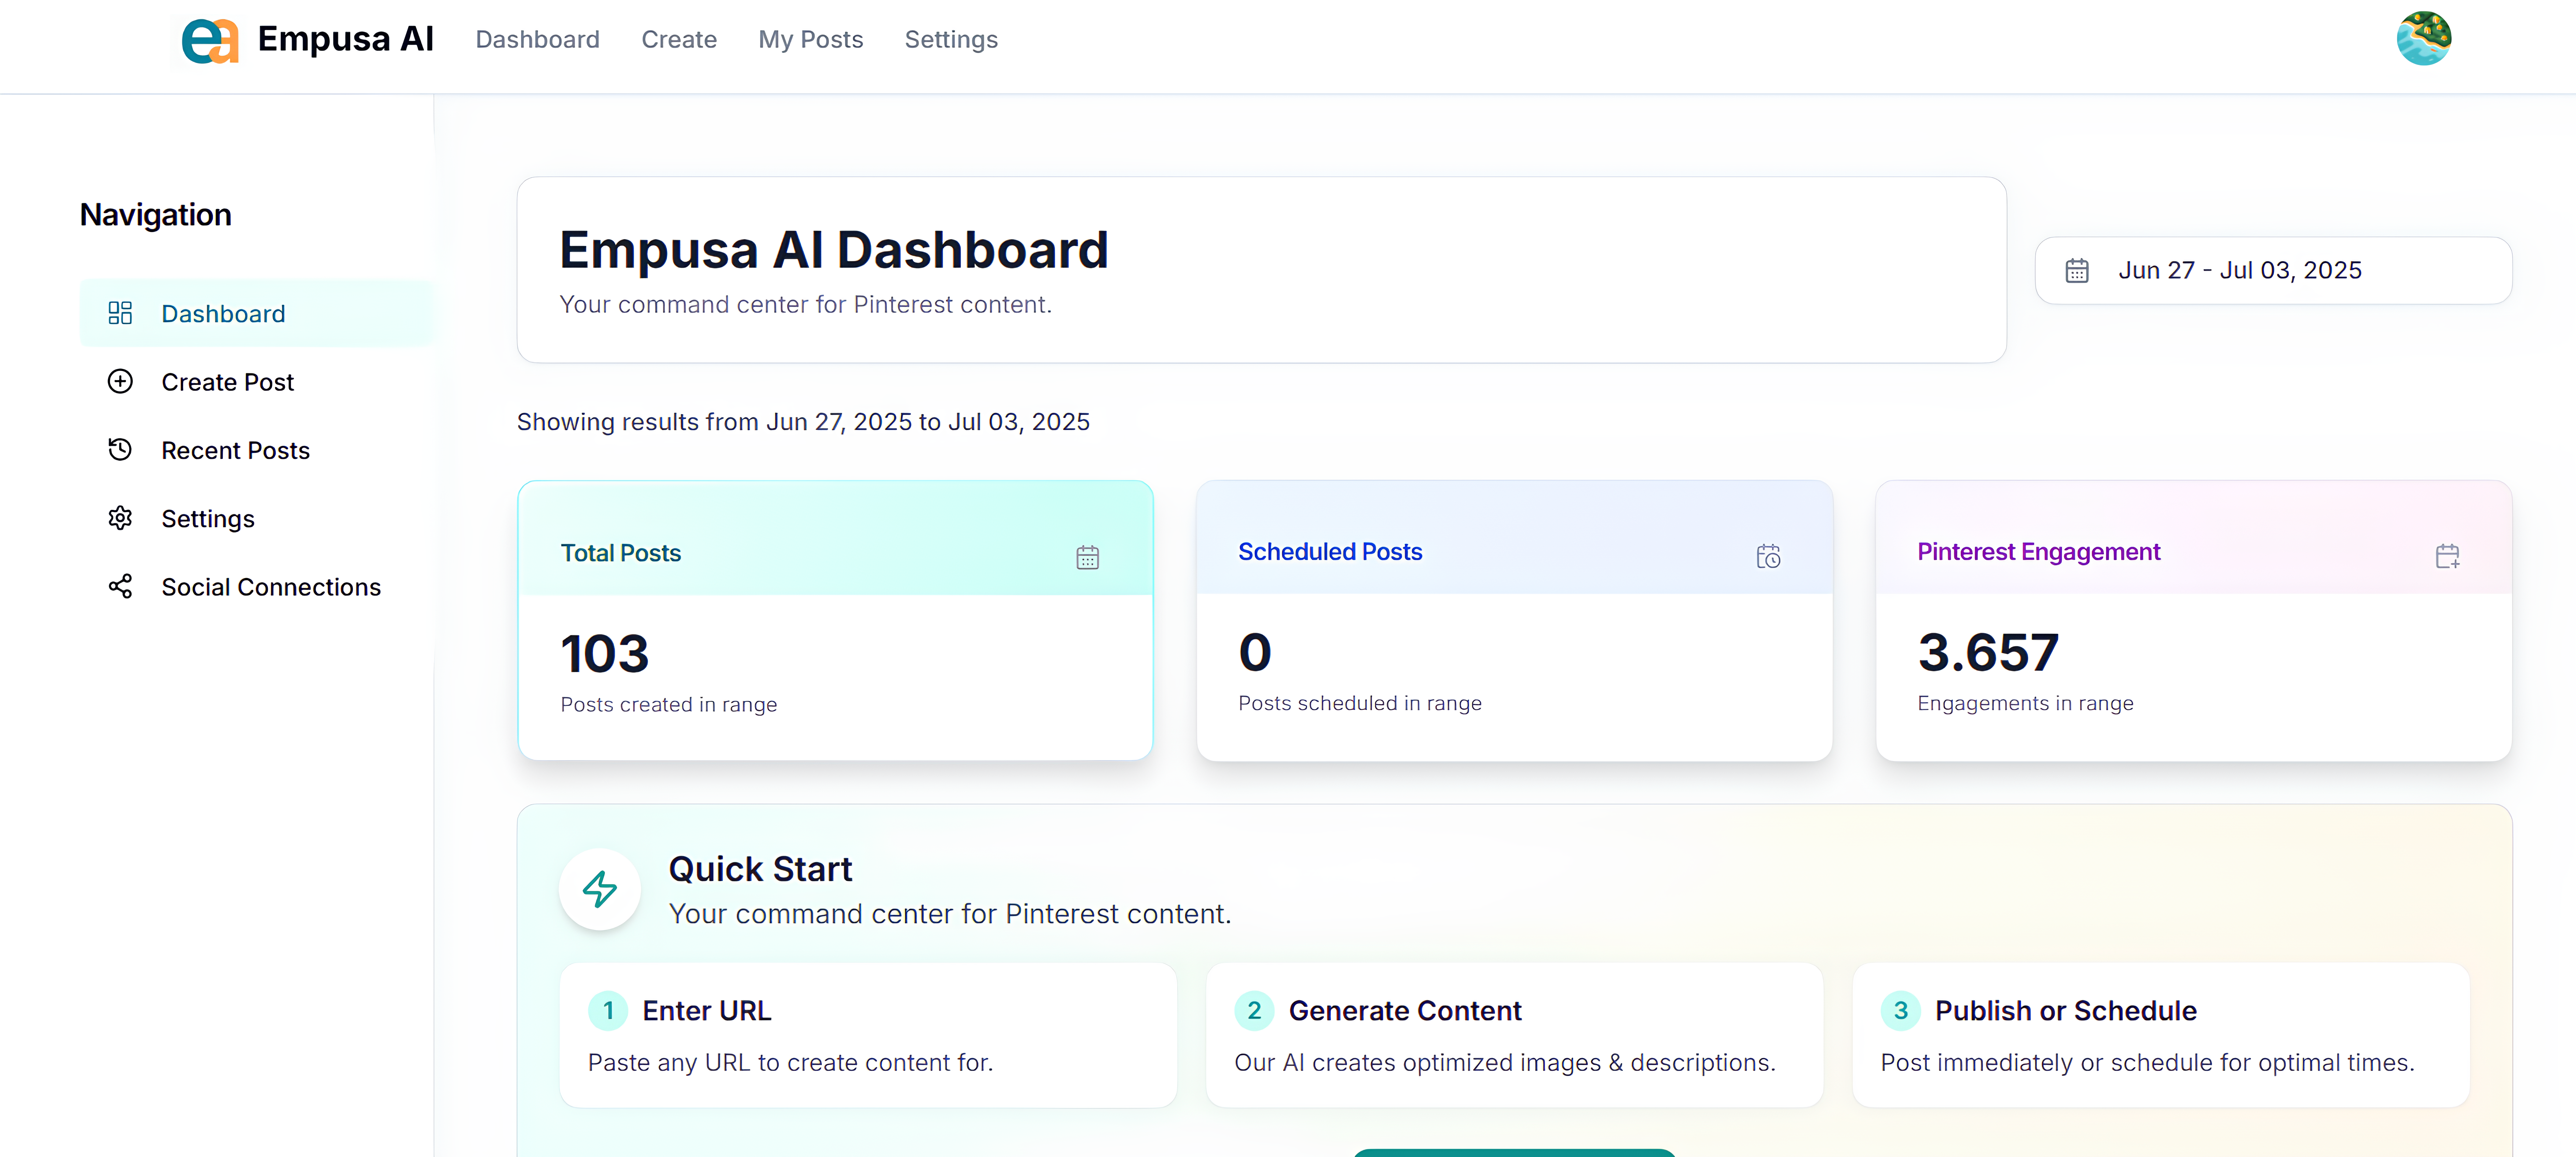Select Create Post in the sidebar
This screenshot has height=1157, width=2576.
257,382
